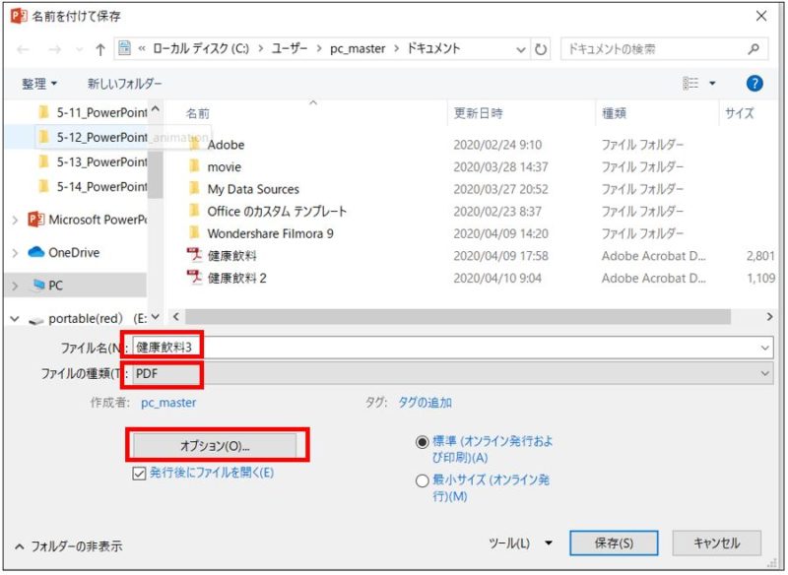Image resolution: width=788 pixels, height=575 pixels.
Task: Open the view options dropdown arrow
Action: [712, 83]
